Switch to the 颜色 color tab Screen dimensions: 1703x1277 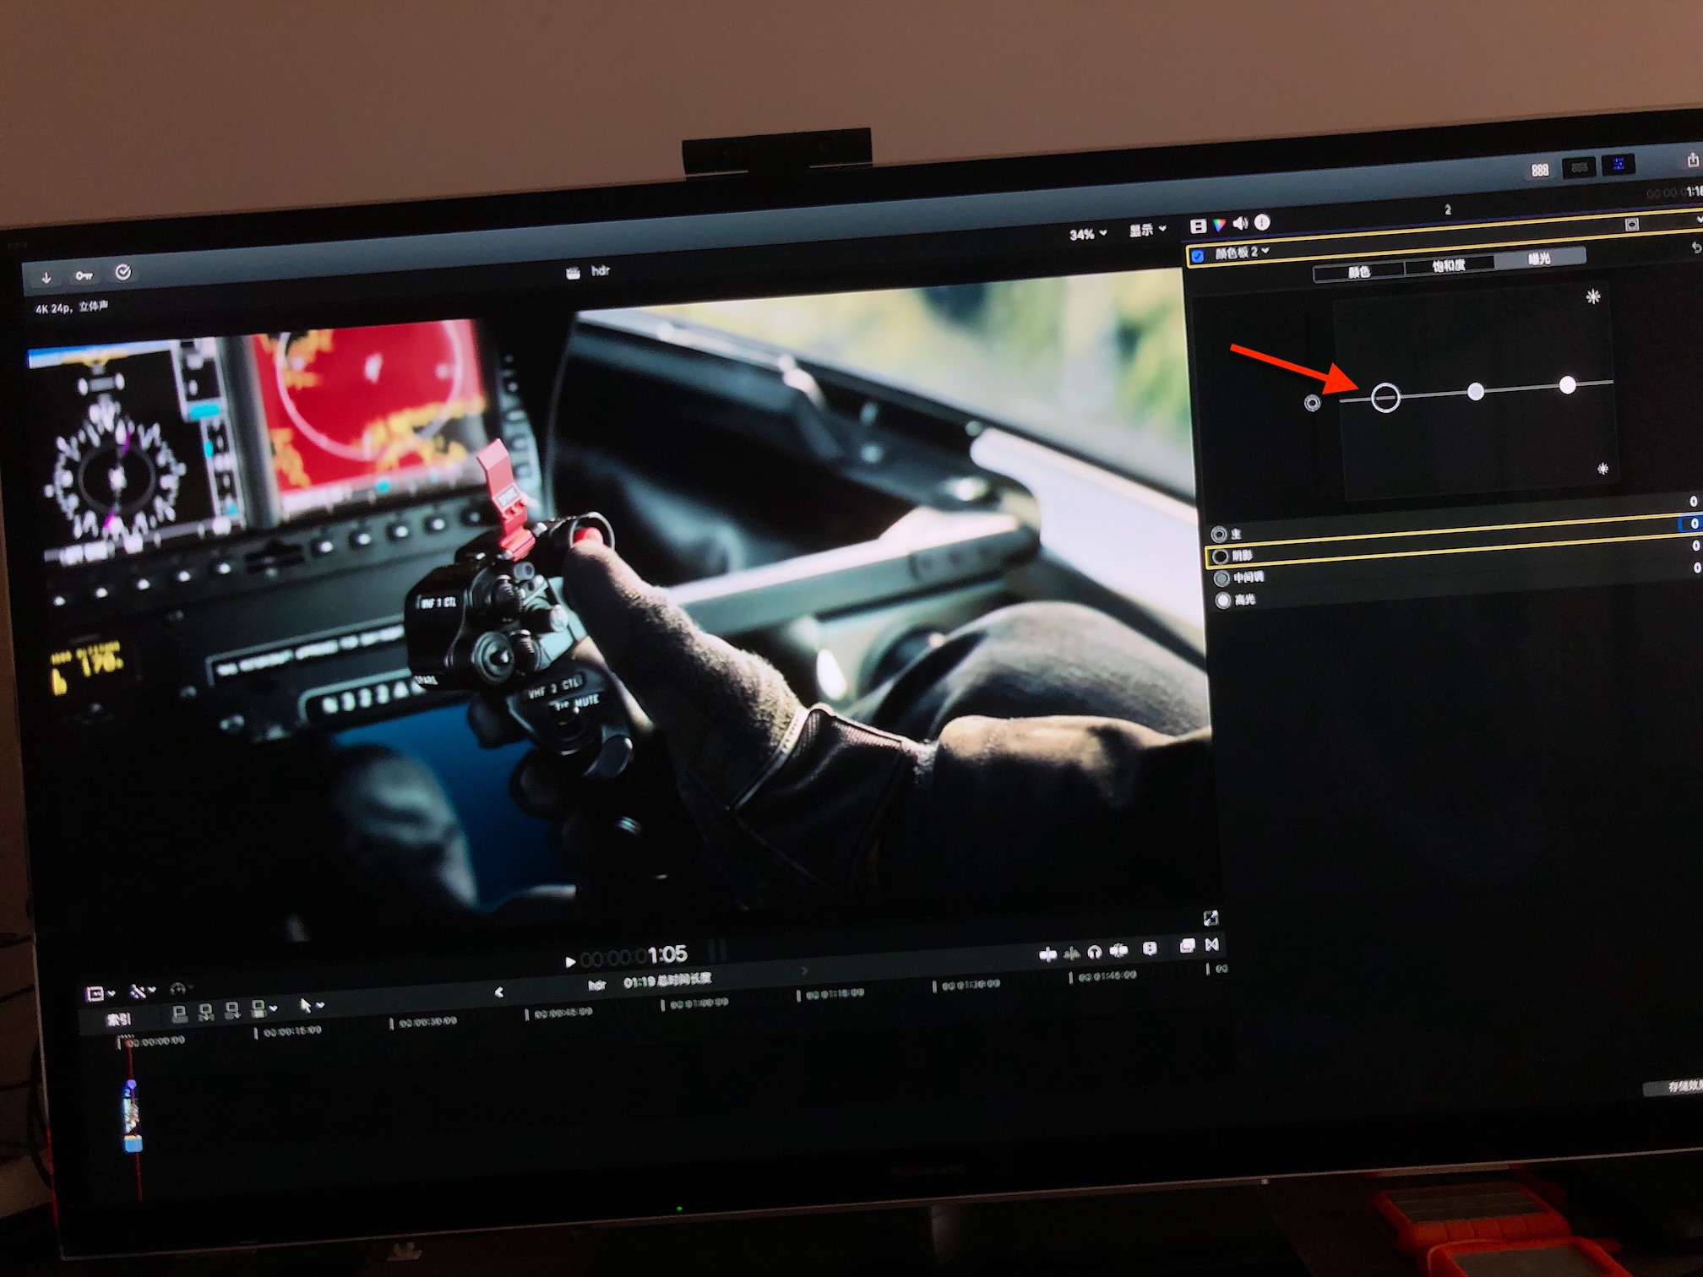pyautogui.click(x=1358, y=272)
